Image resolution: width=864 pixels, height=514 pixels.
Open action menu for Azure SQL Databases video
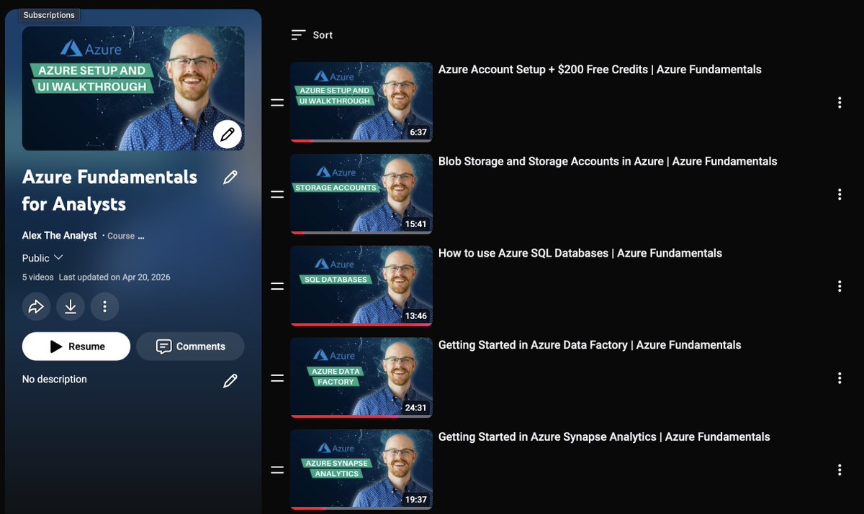click(x=840, y=286)
